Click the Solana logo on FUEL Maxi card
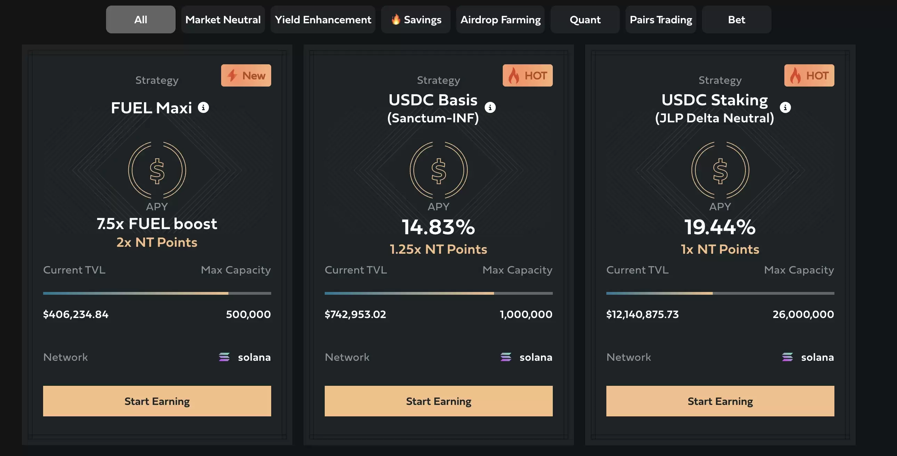 [224, 357]
